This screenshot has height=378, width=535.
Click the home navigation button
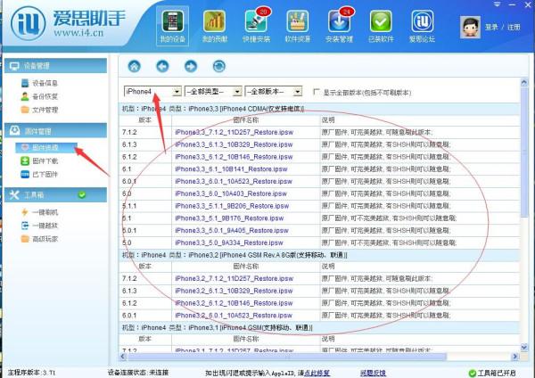(x=134, y=66)
